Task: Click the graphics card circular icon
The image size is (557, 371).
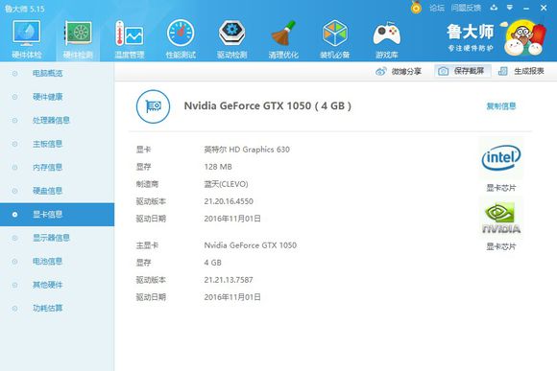Action: 153,106
